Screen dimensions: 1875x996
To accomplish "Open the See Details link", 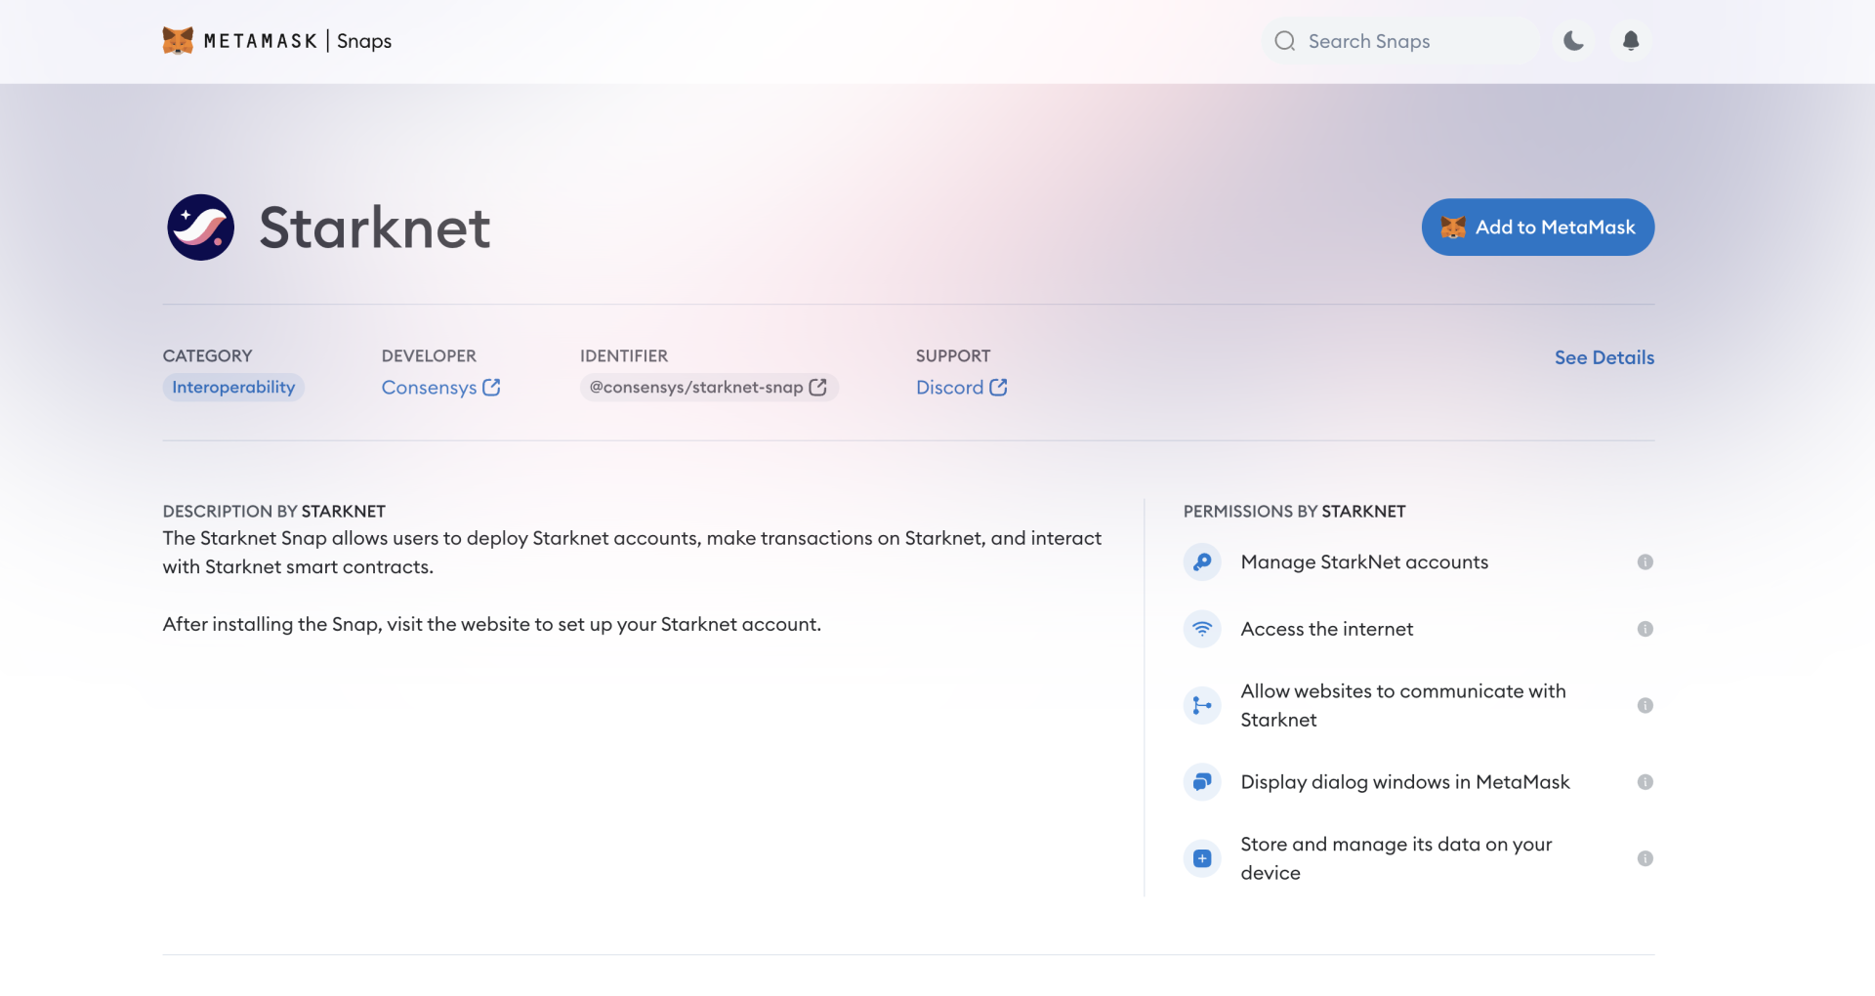I will [x=1604, y=357].
